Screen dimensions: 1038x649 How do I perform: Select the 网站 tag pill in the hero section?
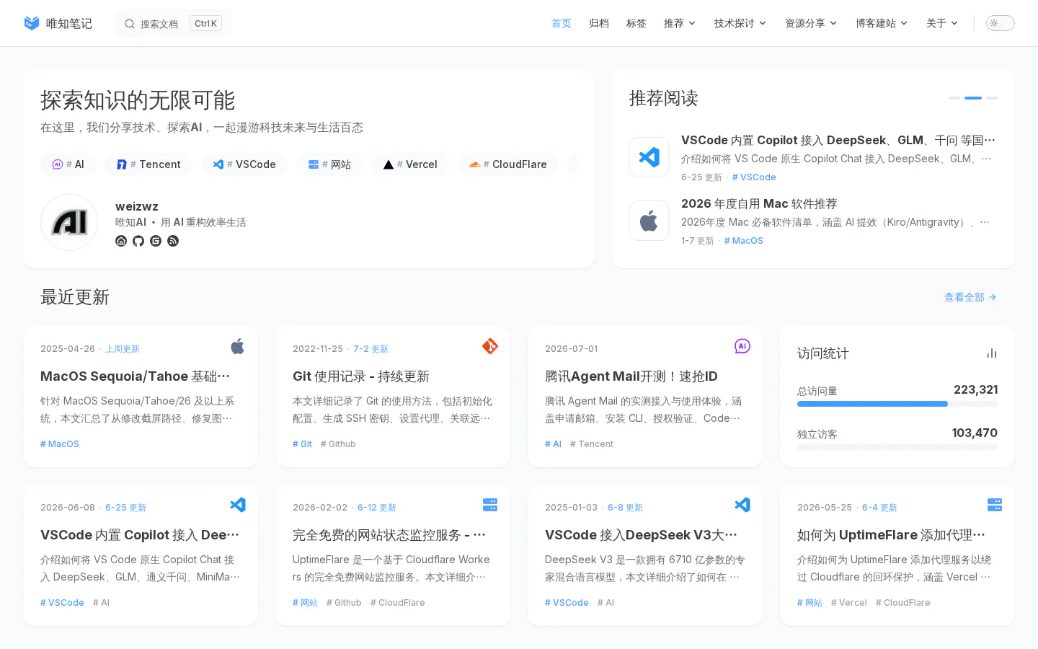329,164
